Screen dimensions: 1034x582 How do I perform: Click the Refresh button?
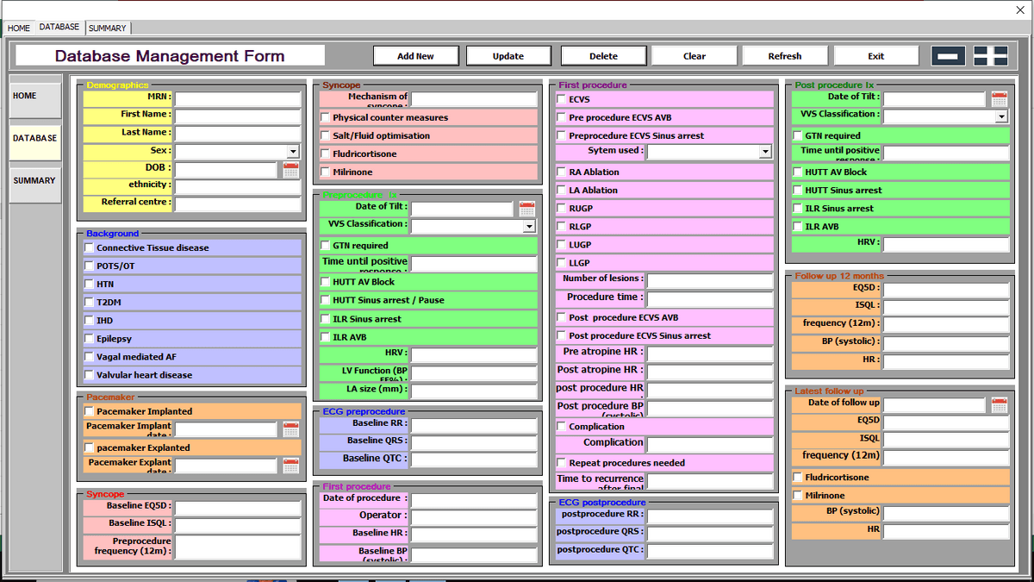784,56
